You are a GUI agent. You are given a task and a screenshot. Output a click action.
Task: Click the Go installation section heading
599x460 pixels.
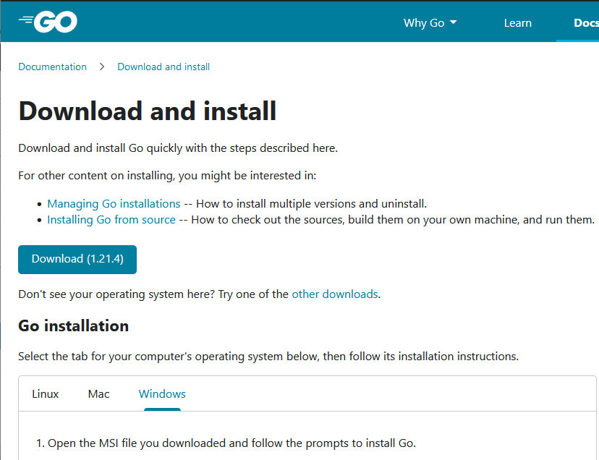[73, 326]
